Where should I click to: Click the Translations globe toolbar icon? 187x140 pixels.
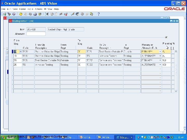point(82,14)
